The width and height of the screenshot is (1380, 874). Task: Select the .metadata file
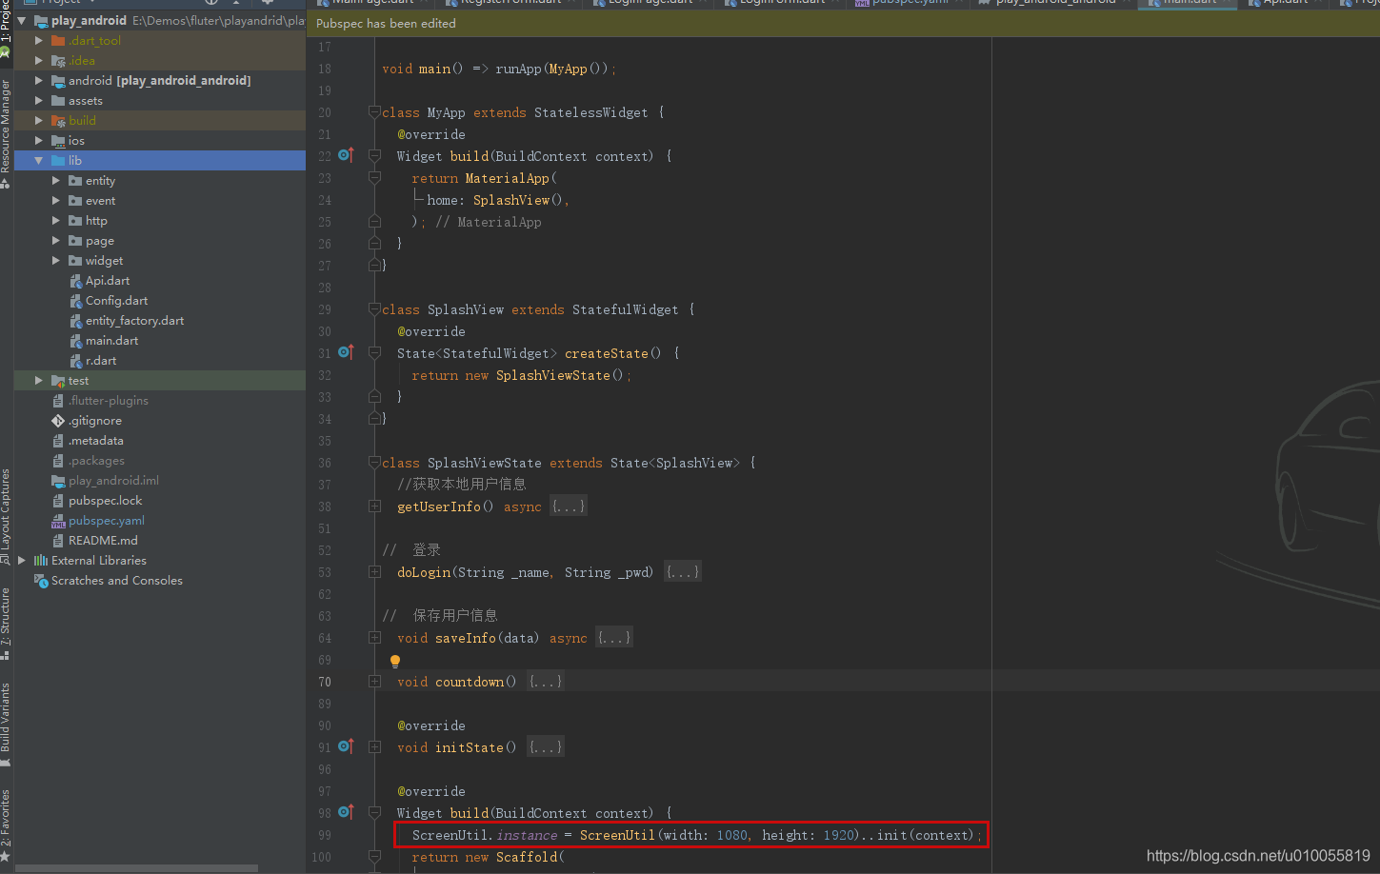click(x=95, y=441)
